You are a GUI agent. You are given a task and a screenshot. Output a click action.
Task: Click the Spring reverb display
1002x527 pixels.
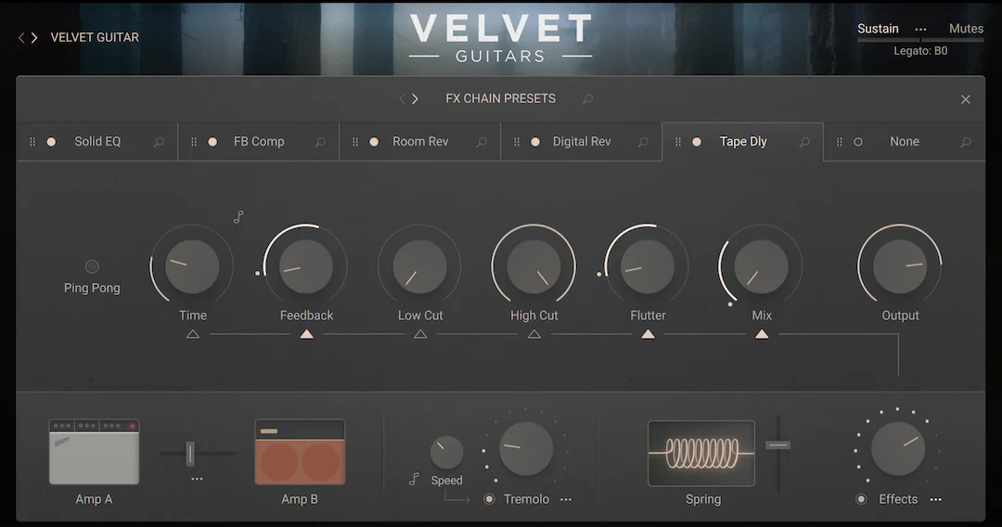pos(701,454)
